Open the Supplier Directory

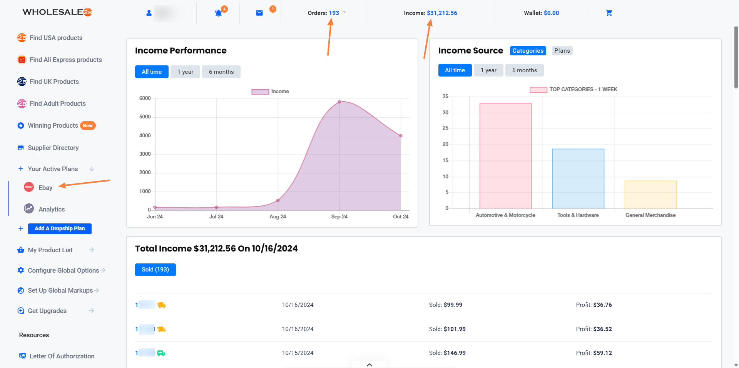pyautogui.click(x=53, y=148)
